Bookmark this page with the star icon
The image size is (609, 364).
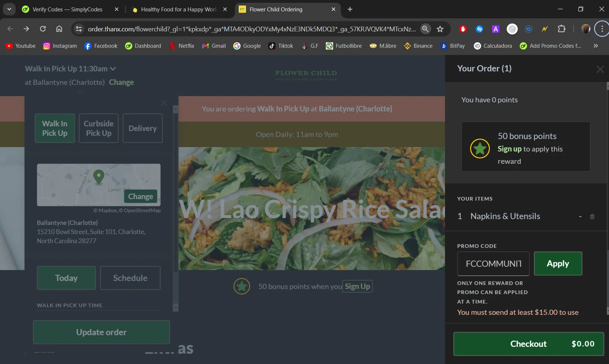(x=440, y=29)
